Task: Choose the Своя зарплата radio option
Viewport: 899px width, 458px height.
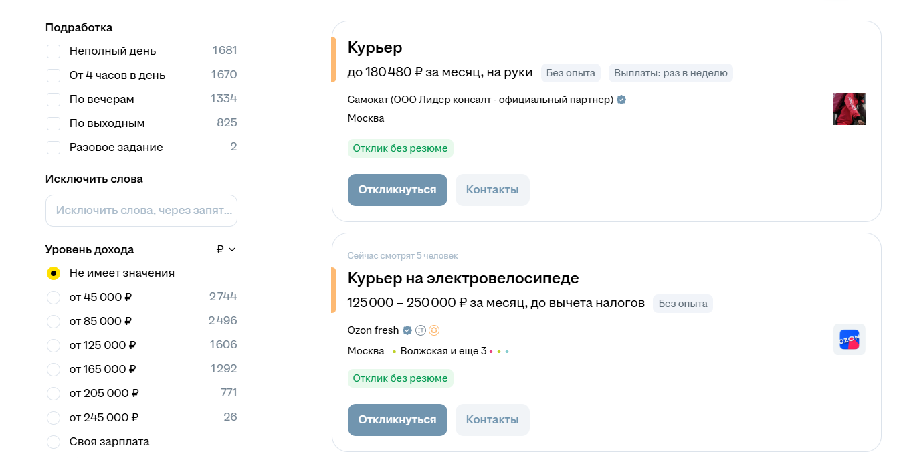Action: click(54, 441)
